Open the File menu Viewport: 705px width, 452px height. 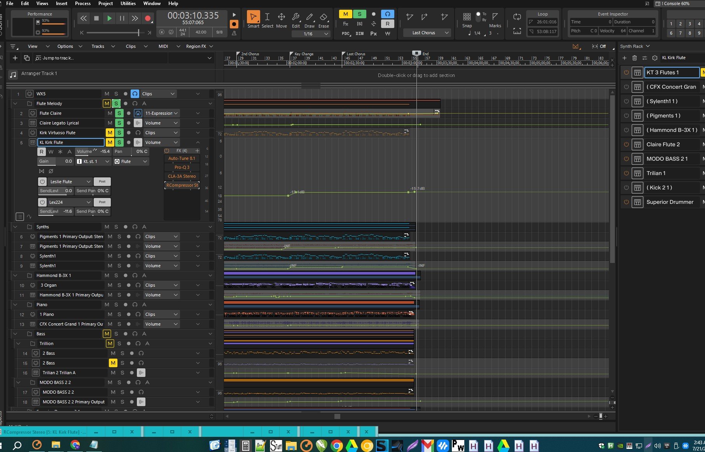pyautogui.click(x=10, y=4)
